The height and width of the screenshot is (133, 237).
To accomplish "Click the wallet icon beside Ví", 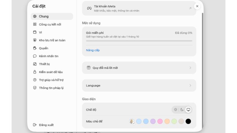I will click(35, 32).
